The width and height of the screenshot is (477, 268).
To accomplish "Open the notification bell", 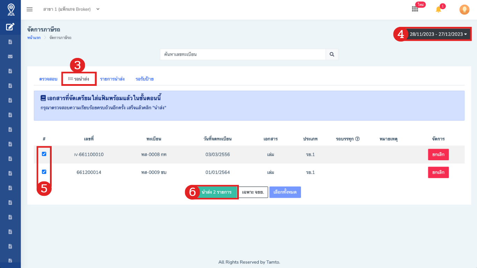I will (439, 9).
